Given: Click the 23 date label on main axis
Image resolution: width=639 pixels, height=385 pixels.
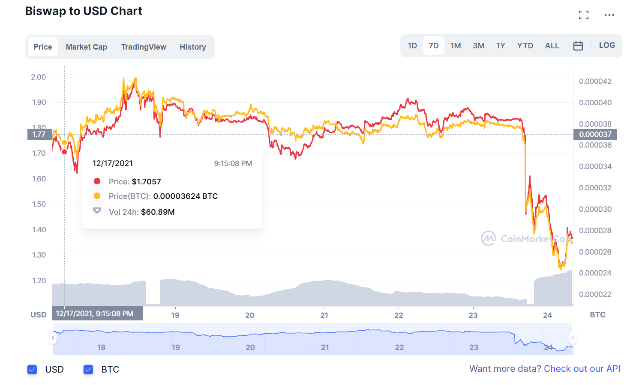Looking at the screenshot, I should pyautogui.click(x=473, y=315).
